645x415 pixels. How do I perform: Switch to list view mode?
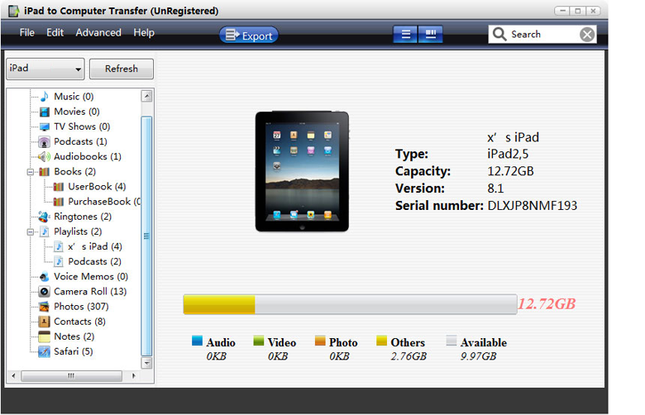pos(405,35)
